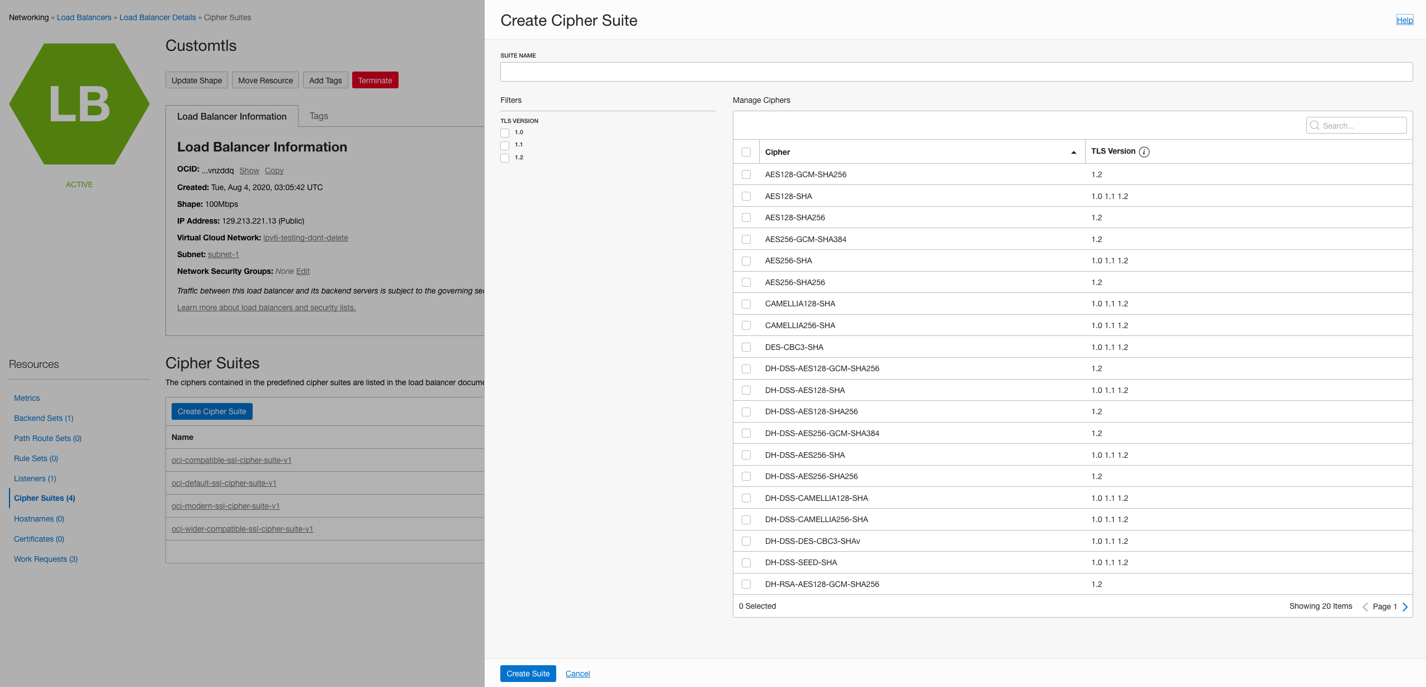Image resolution: width=1426 pixels, height=687 pixels.
Task: Click the Suite Name input field
Action: [956, 72]
